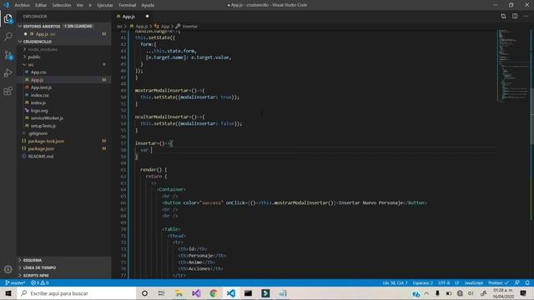Open the Terminal menu
The image size is (534, 300).
pyautogui.click(x=127, y=5)
